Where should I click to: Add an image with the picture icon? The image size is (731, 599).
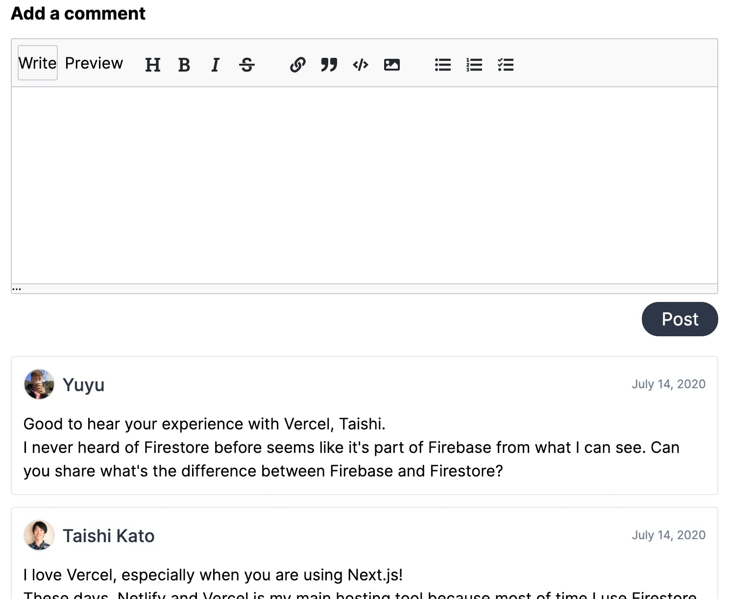coord(391,65)
